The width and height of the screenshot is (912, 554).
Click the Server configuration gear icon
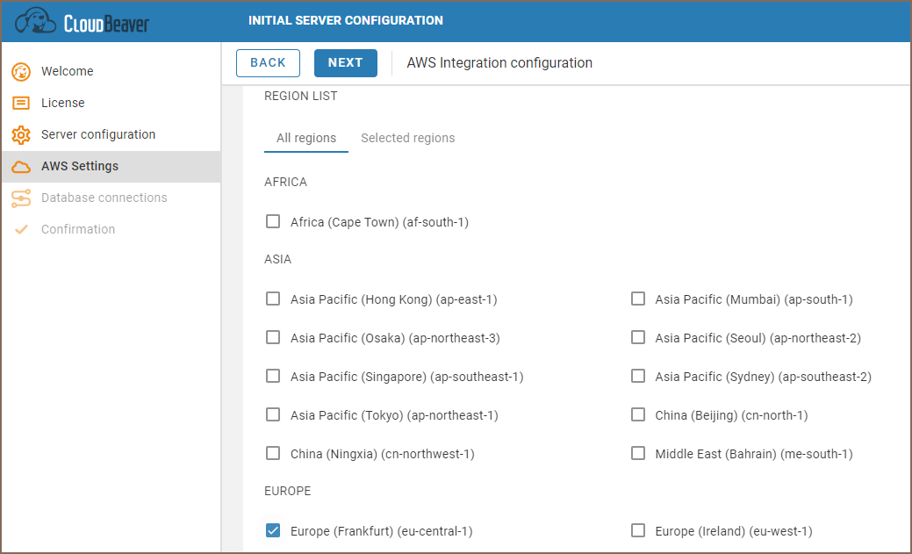pos(21,135)
